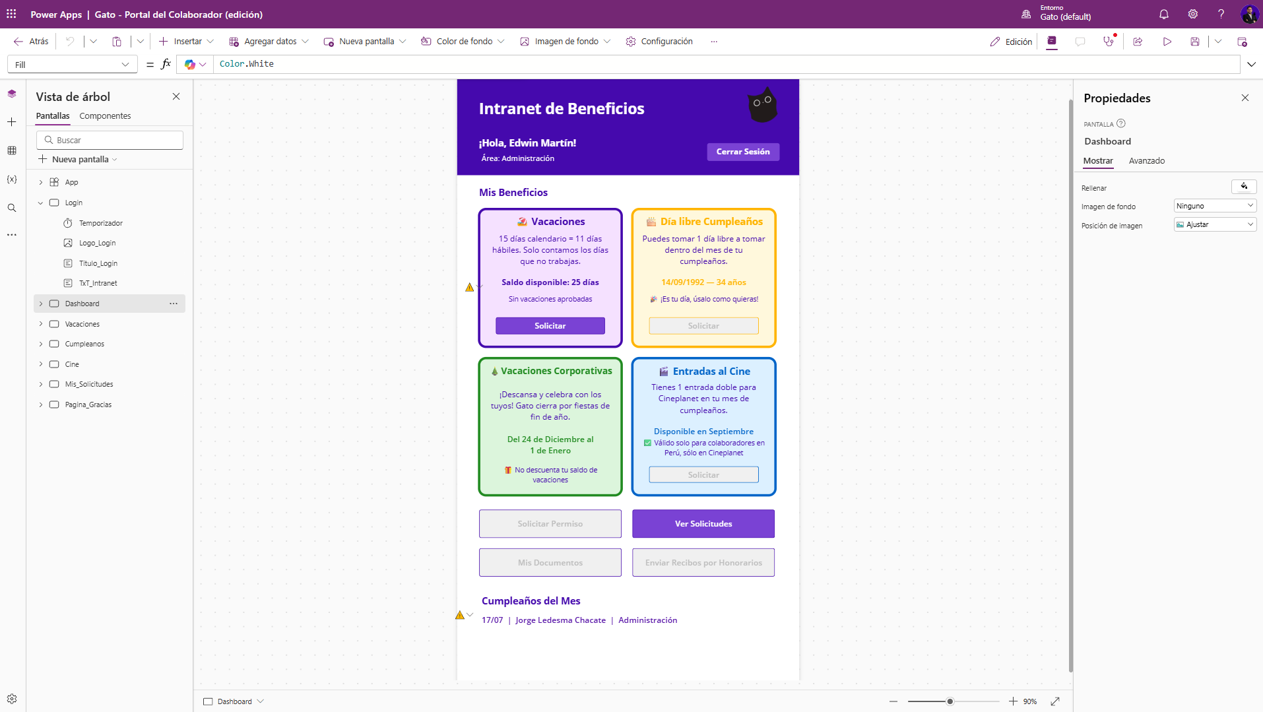Screen dimensions: 1263x712
Task: Click the zoom slider handle
Action: pos(950,701)
